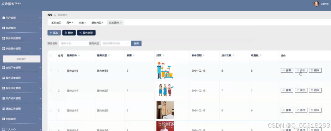The height and width of the screenshot is (131, 331).
Task: Click the 系统管理 grid icon
Action: click(4, 119)
